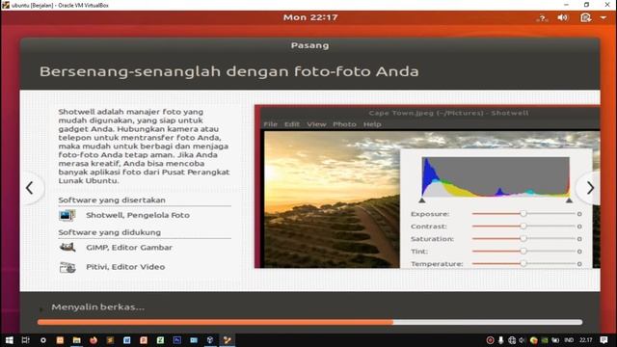Click the Temperature slider handle
617x347 pixels.
pyautogui.click(x=523, y=263)
